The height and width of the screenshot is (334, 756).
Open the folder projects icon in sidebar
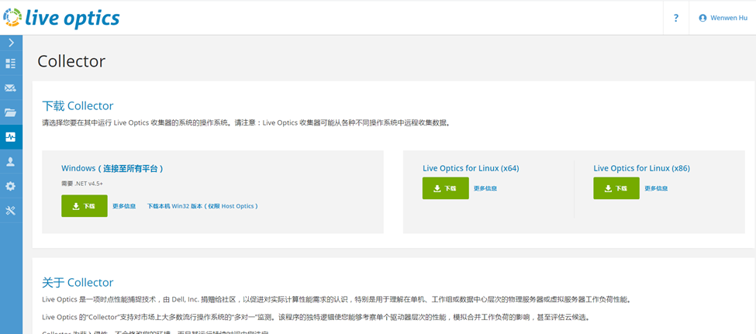coord(11,112)
